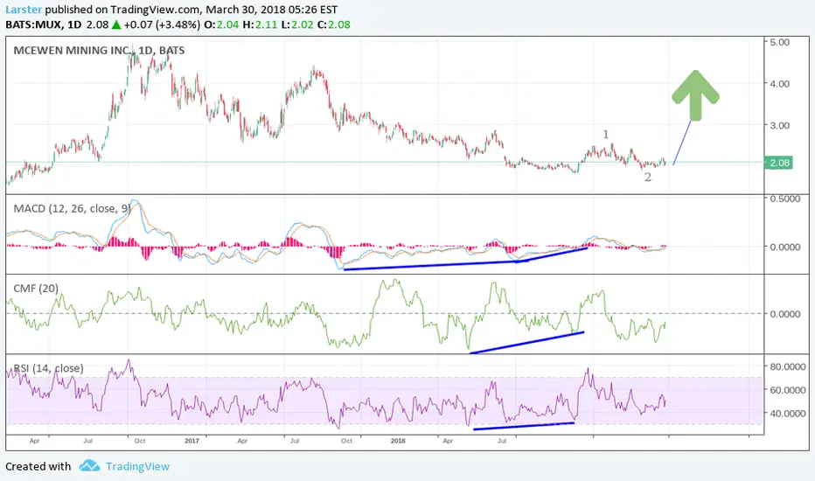Click the 5.00 price axis label
Screen dimensions: 815x481
tap(779, 42)
